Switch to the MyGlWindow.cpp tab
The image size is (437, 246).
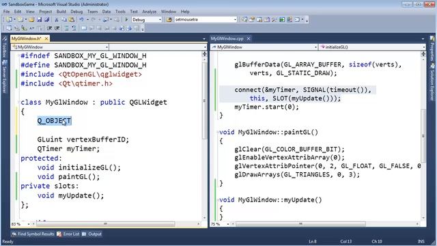pyautogui.click(x=227, y=38)
